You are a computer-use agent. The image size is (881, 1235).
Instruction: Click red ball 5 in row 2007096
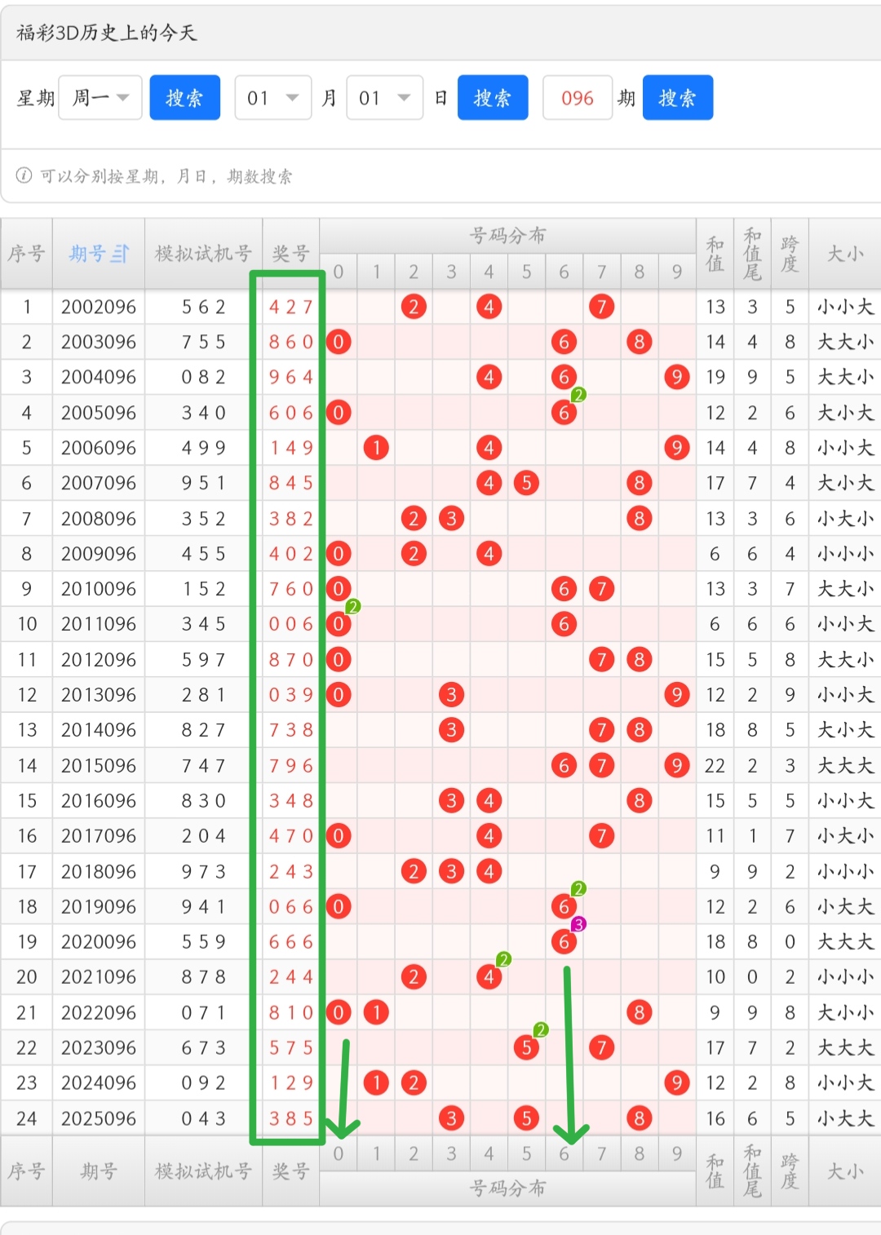pos(526,483)
